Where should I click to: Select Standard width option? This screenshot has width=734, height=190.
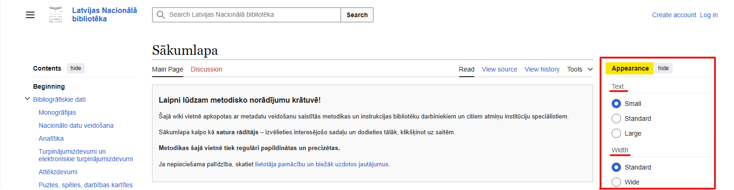coord(616,167)
